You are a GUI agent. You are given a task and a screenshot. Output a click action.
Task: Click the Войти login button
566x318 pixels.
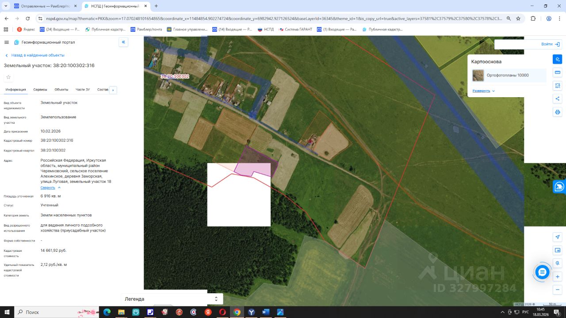pos(551,44)
